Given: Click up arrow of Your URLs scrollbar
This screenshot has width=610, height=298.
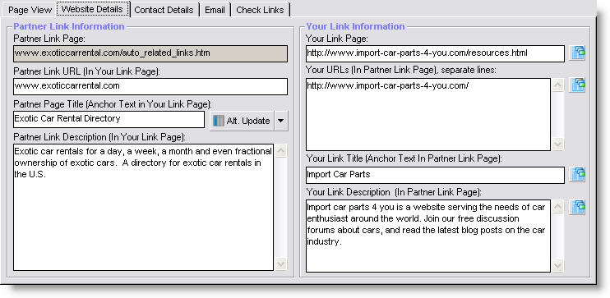Looking at the screenshot, I should tap(558, 85).
